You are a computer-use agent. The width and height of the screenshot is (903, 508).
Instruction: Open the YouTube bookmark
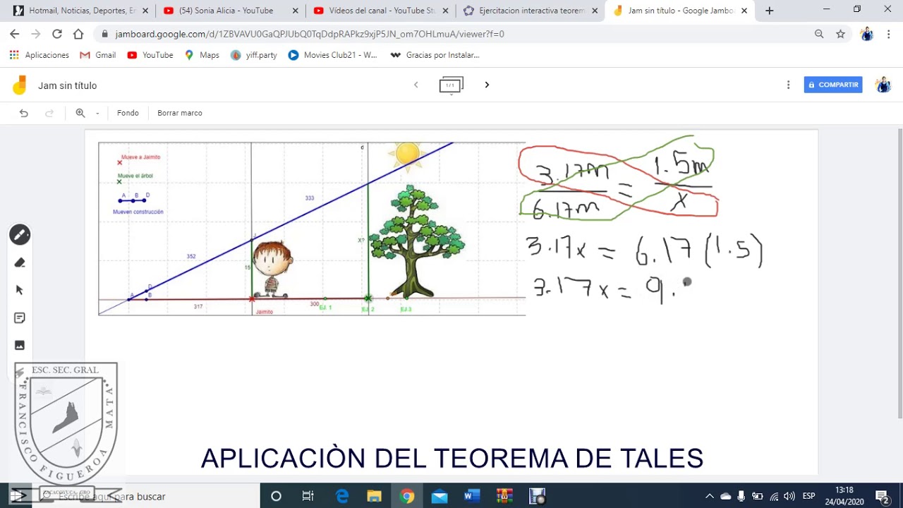pos(150,55)
